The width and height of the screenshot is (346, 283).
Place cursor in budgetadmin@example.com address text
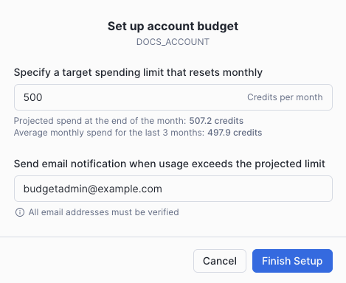click(93, 189)
